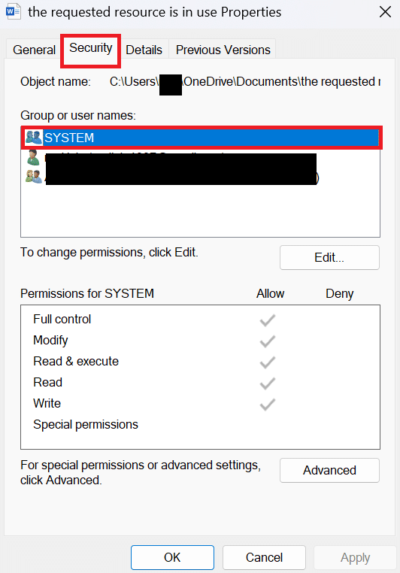This screenshot has height=573, width=400.
Task: Click the Write Allow checkmark
Action: [268, 405]
